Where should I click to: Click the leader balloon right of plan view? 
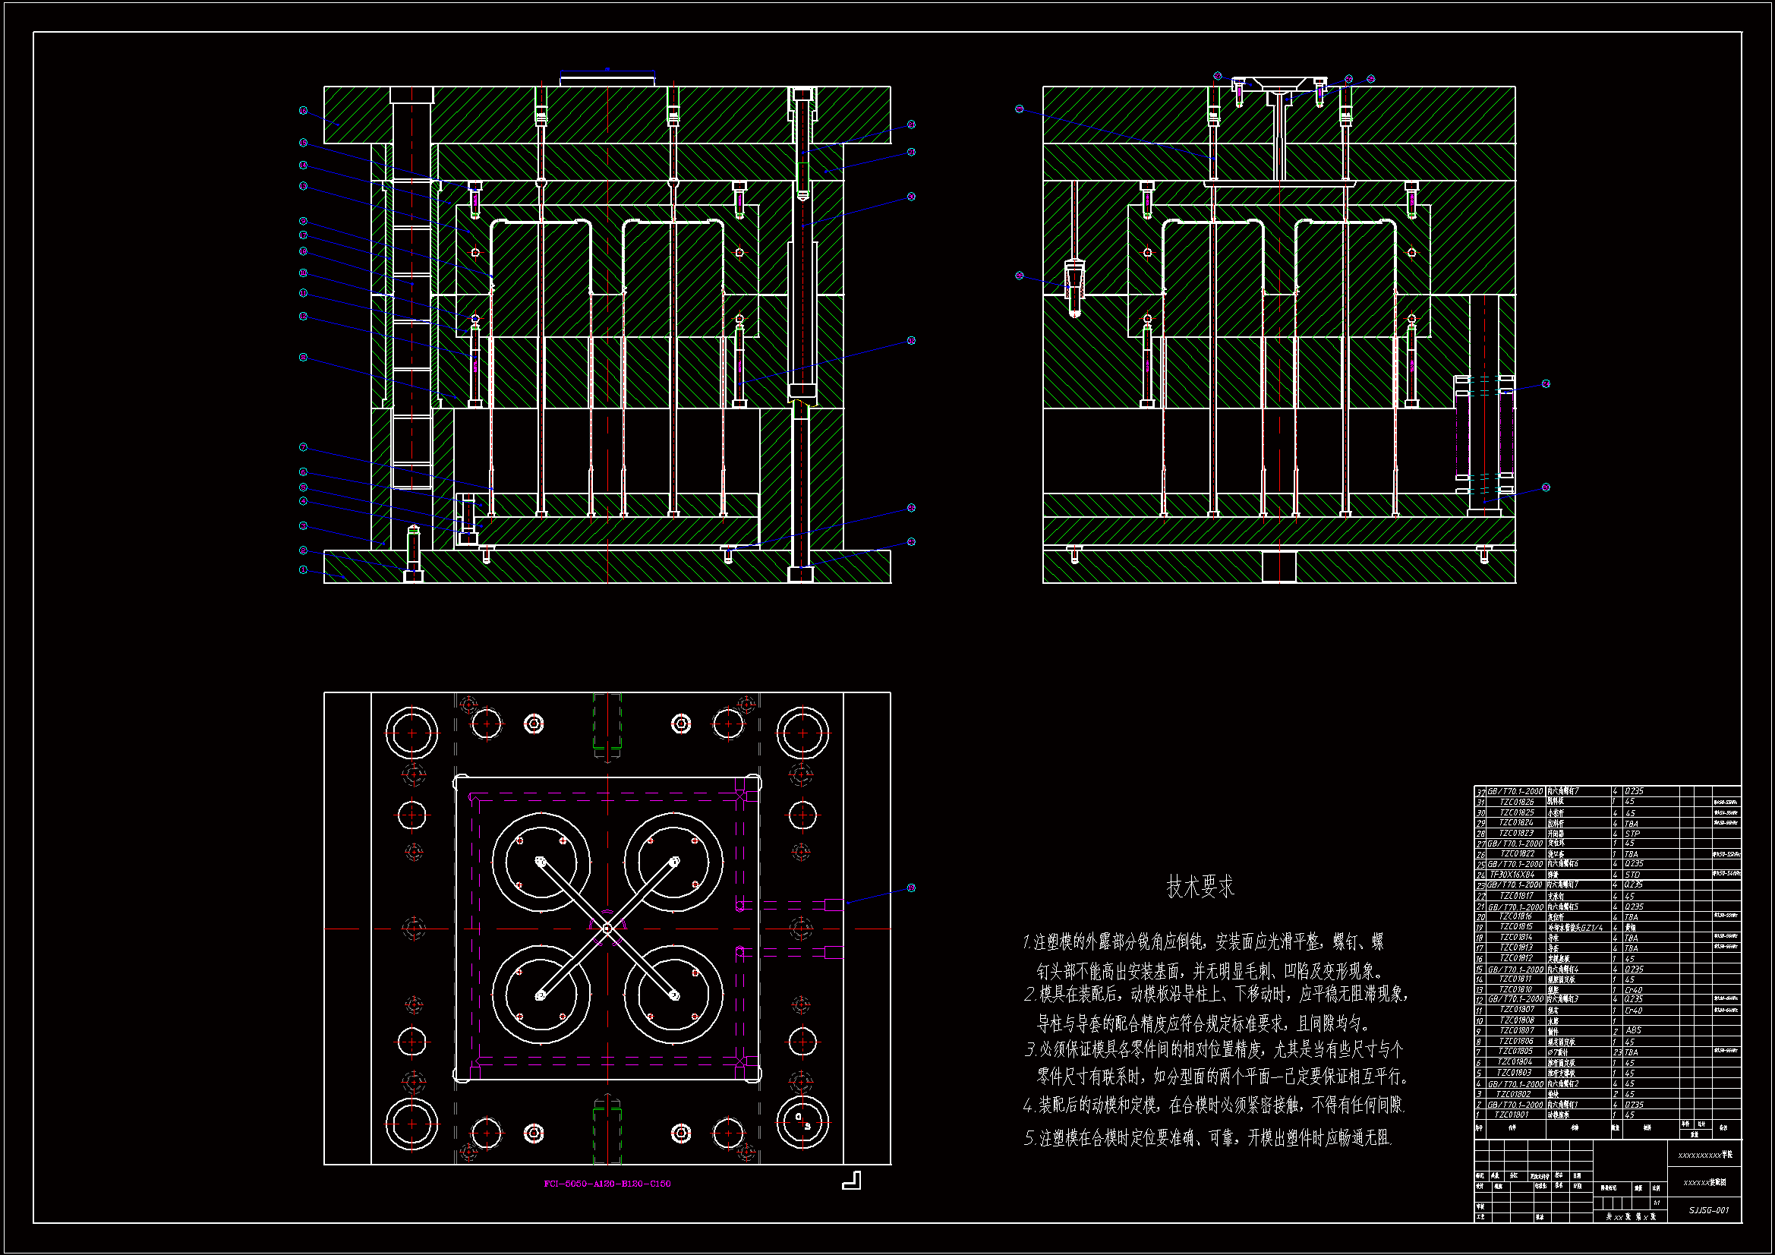(x=911, y=888)
